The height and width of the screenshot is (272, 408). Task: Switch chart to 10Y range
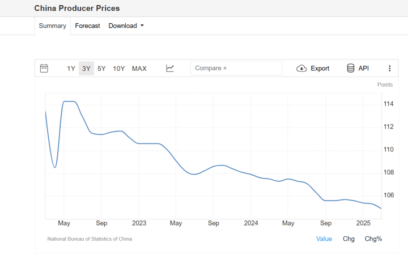[x=119, y=69]
